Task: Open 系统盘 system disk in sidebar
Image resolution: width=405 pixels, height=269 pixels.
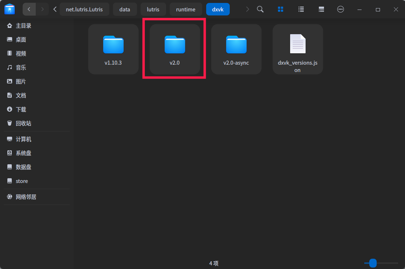Action: pyautogui.click(x=37, y=153)
